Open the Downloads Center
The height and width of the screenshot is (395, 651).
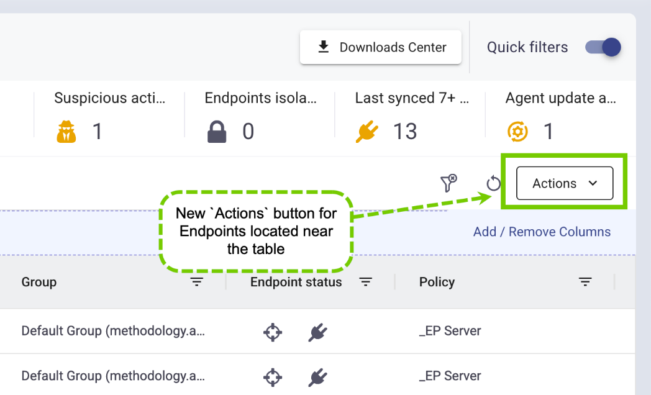click(x=381, y=47)
